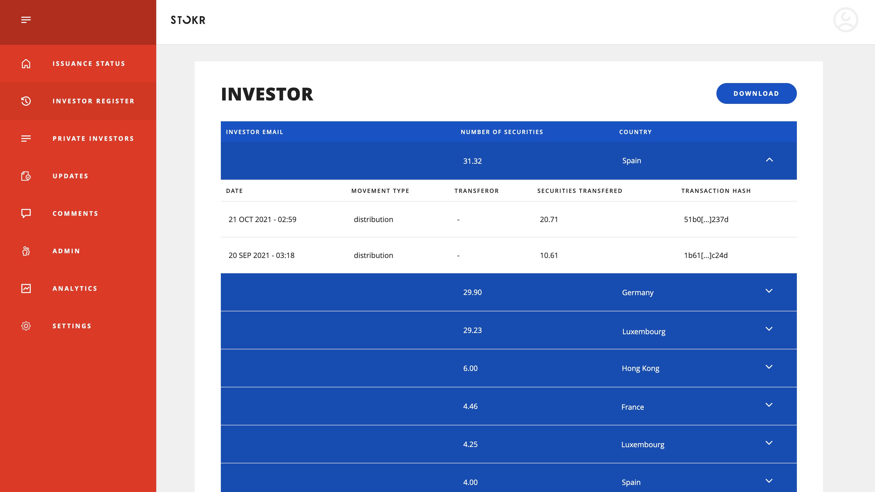
Task: Click the Issuance Status home icon
Action: pos(26,64)
